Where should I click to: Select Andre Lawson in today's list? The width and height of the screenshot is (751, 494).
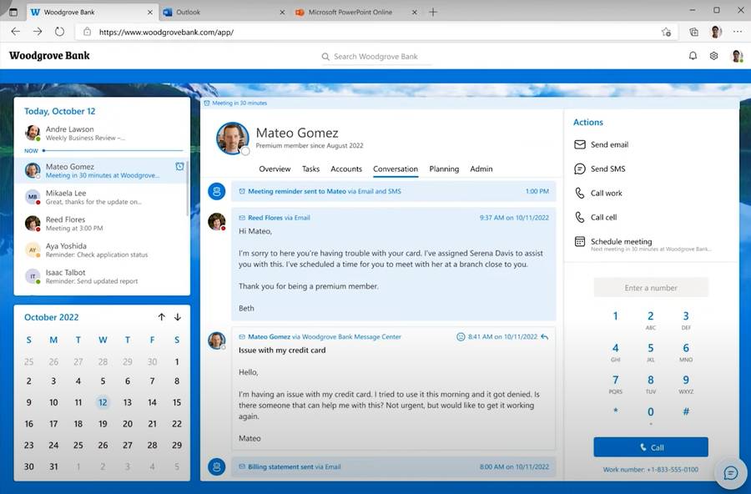pyautogui.click(x=102, y=133)
